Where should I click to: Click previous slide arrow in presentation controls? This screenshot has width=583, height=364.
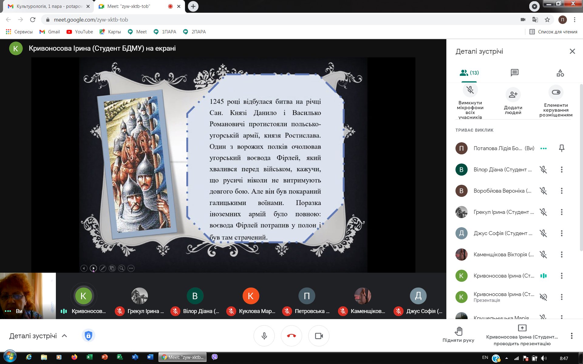[x=84, y=268]
